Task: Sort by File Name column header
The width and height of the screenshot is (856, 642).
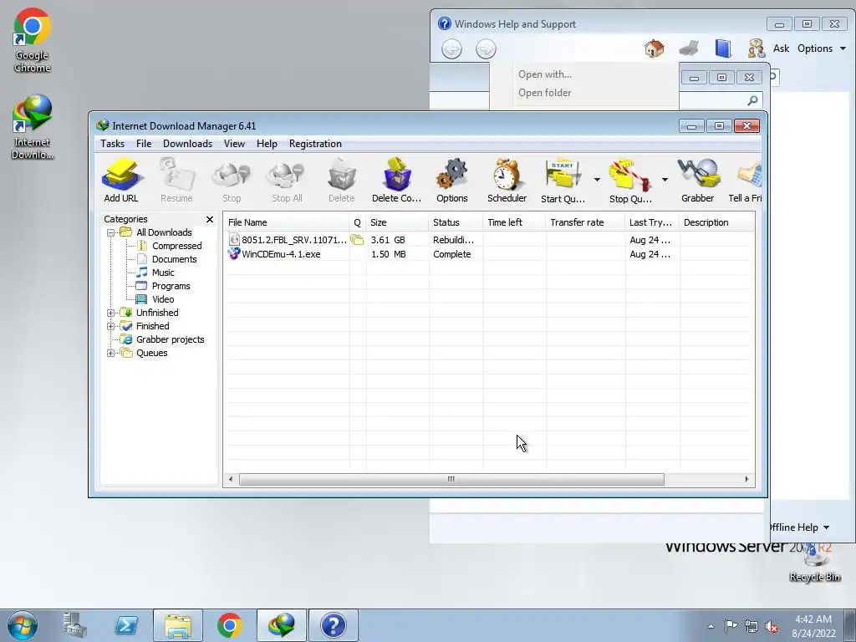Action: pyautogui.click(x=287, y=222)
